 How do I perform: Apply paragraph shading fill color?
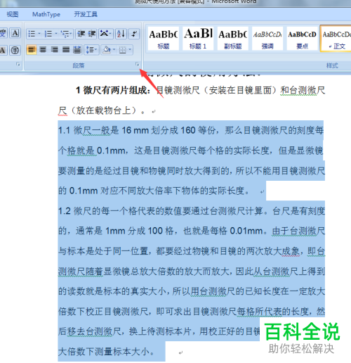(107, 50)
